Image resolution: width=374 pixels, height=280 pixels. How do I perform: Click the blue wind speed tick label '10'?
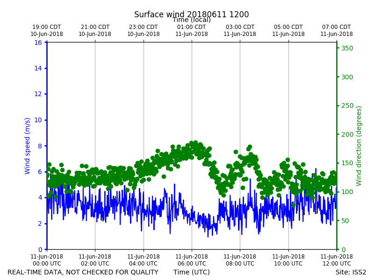pos(38,120)
